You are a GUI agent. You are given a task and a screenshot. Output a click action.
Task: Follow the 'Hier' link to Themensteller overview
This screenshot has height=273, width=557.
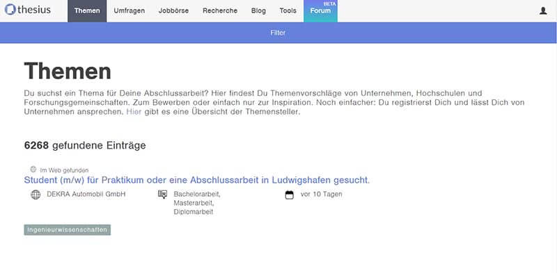[x=134, y=112]
